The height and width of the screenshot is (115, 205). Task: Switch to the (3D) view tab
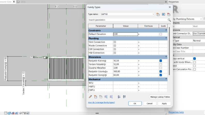pyautogui.click(x=23, y=2)
